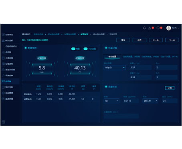Open the material dropdown in 去重体积 panel
This screenshot has height=149, width=182.
111,101
